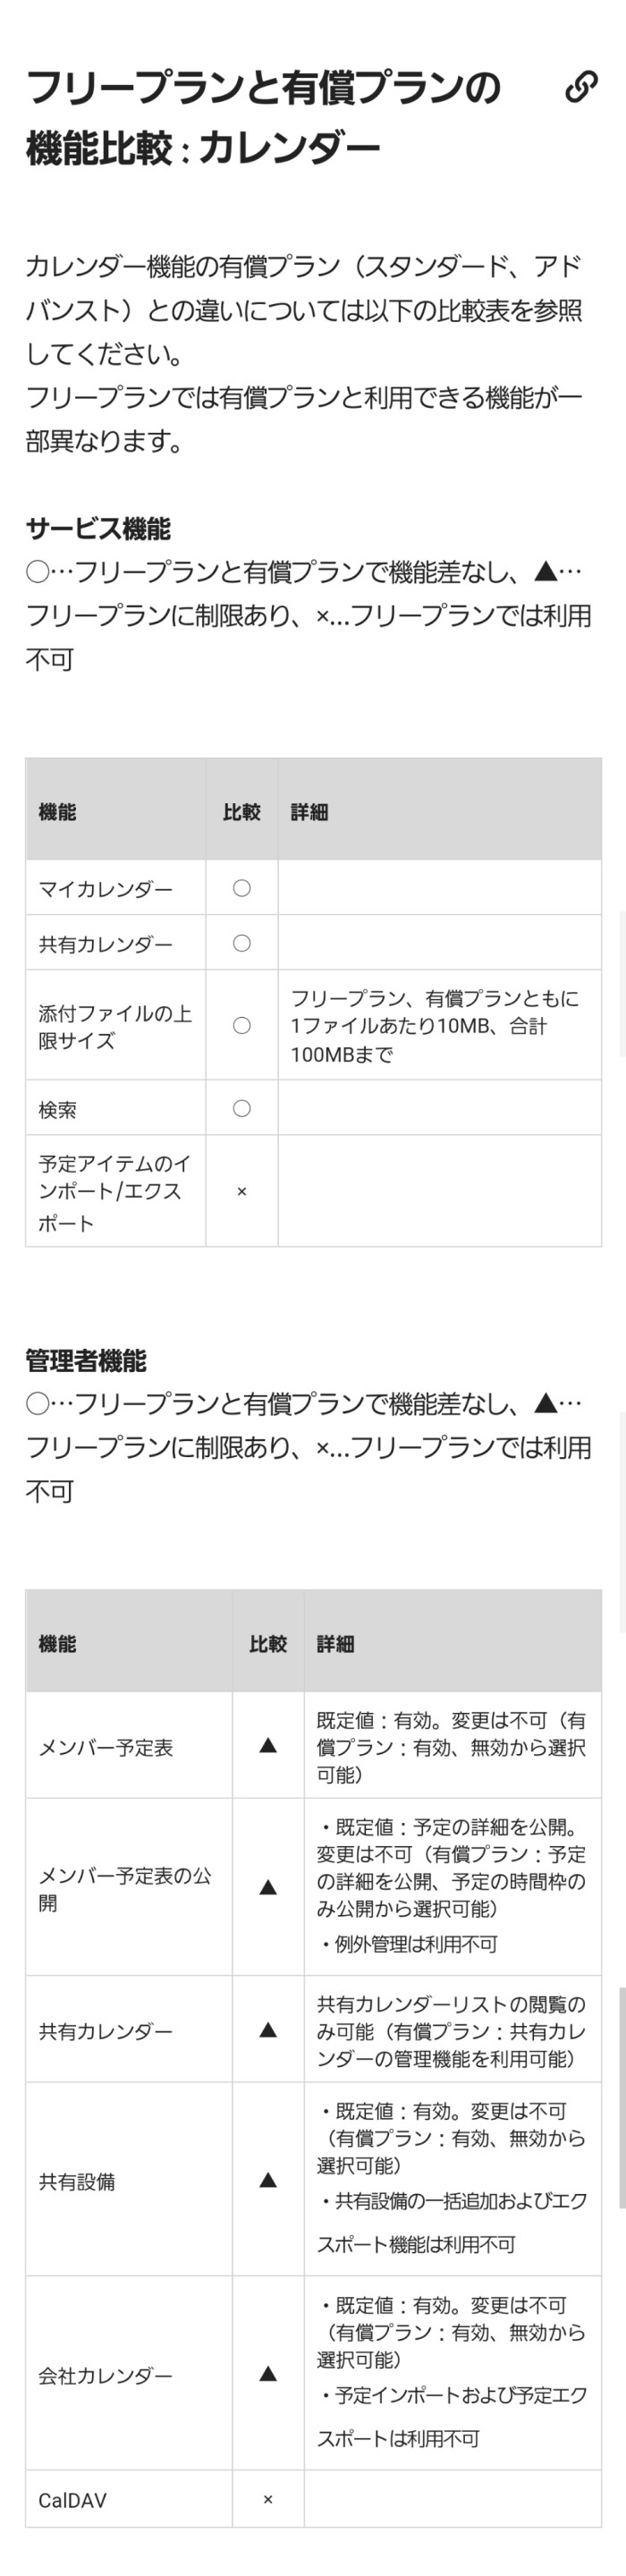Screen dimensions: 626x2576
Task: Click the circle symbol in マイカレンダー row
Action: (241, 888)
